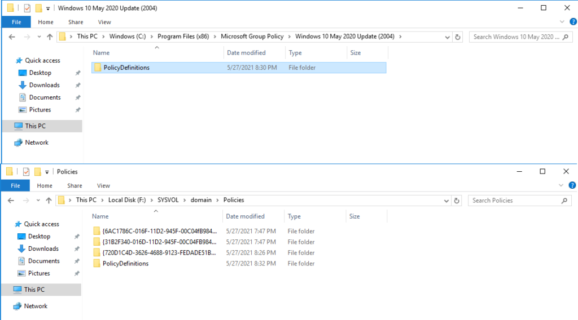Click New Folder quick access icon in Policies title bar
The height and width of the screenshot is (320, 578).
pos(38,171)
